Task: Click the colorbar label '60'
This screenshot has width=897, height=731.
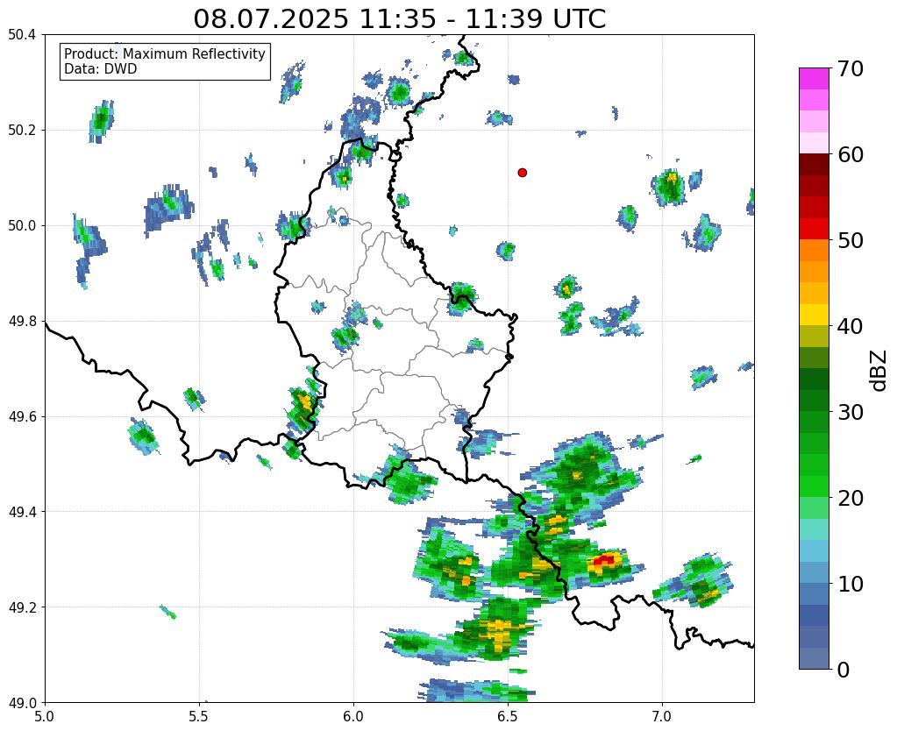Action: pos(849,154)
